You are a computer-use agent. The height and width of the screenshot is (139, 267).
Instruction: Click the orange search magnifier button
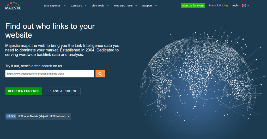[100, 74]
